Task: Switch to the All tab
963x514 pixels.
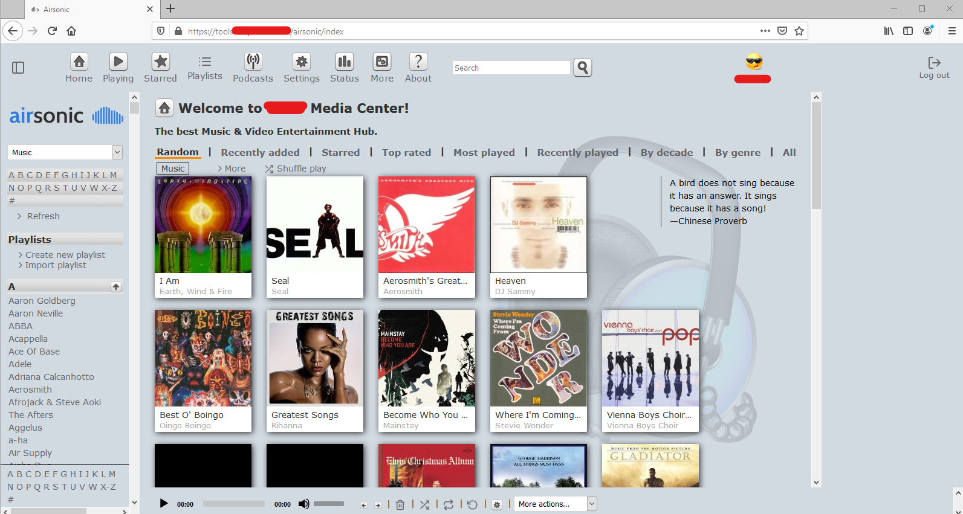Action: pos(789,152)
